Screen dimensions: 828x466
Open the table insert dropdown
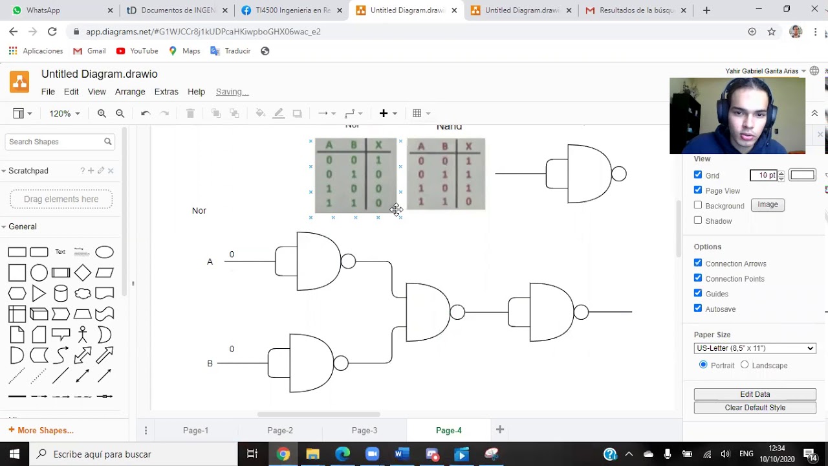(x=422, y=113)
